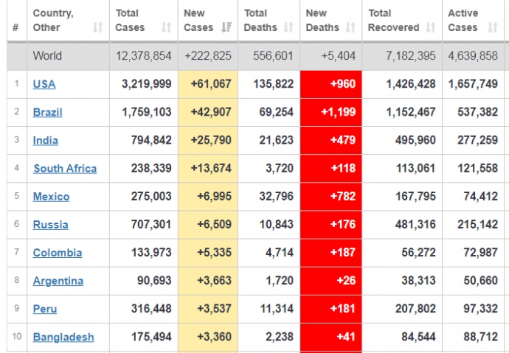
Task: Click Active Cases sort arrows icon
Action: click(x=491, y=28)
